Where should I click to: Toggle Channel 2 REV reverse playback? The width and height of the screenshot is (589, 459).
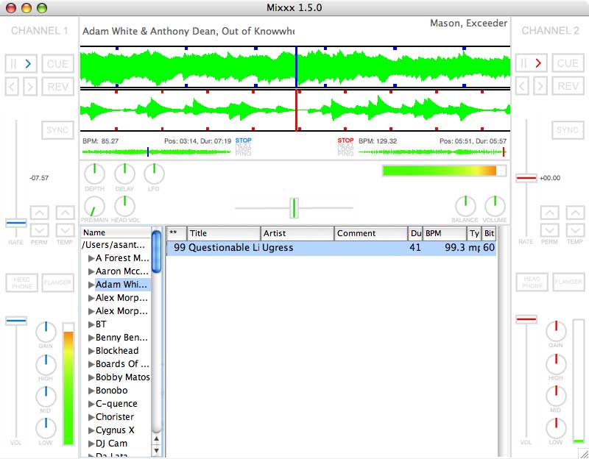point(568,87)
